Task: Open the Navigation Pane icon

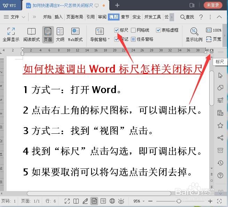Action: (100, 31)
